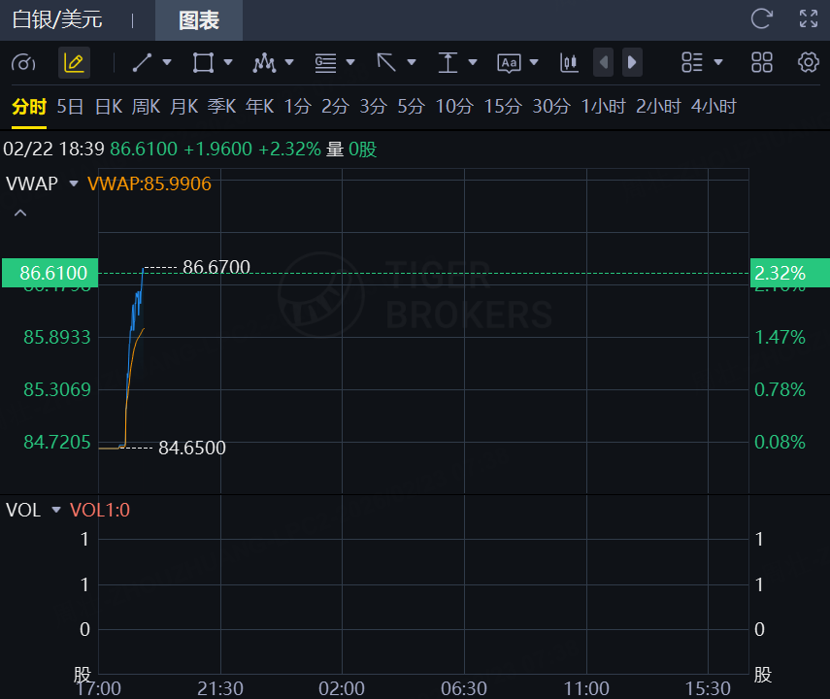Viewport: 830px width, 699px height.
Task: Click the refresh chart icon
Action: (x=762, y=18)
